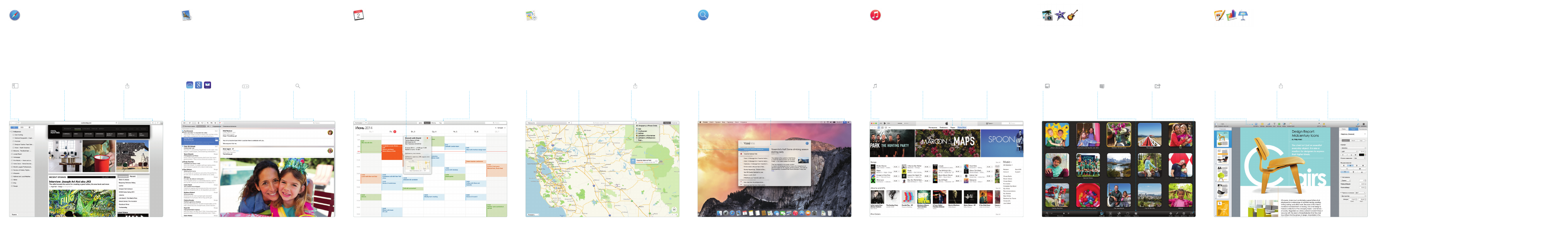Screen dimensions: 1549x226
Task: Click the black color swatch in Pages format panel
Action: tap(1362, 154)
